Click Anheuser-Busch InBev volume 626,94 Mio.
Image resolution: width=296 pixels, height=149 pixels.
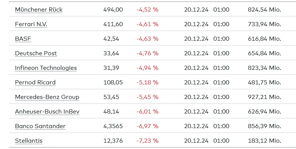[x=265, y=111]
